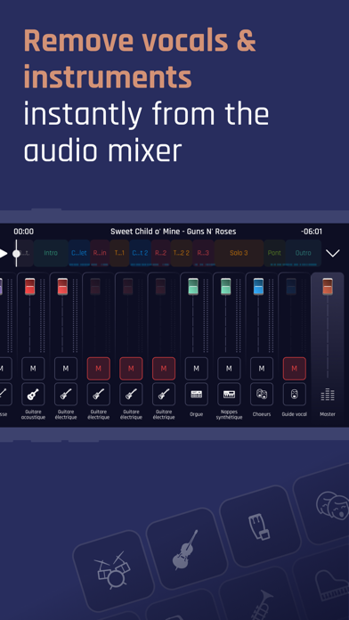Image resolution: width=349 pixels, height=620 pixels.
Task: Click the remaining time -06:01
Action: click(311, 232)
